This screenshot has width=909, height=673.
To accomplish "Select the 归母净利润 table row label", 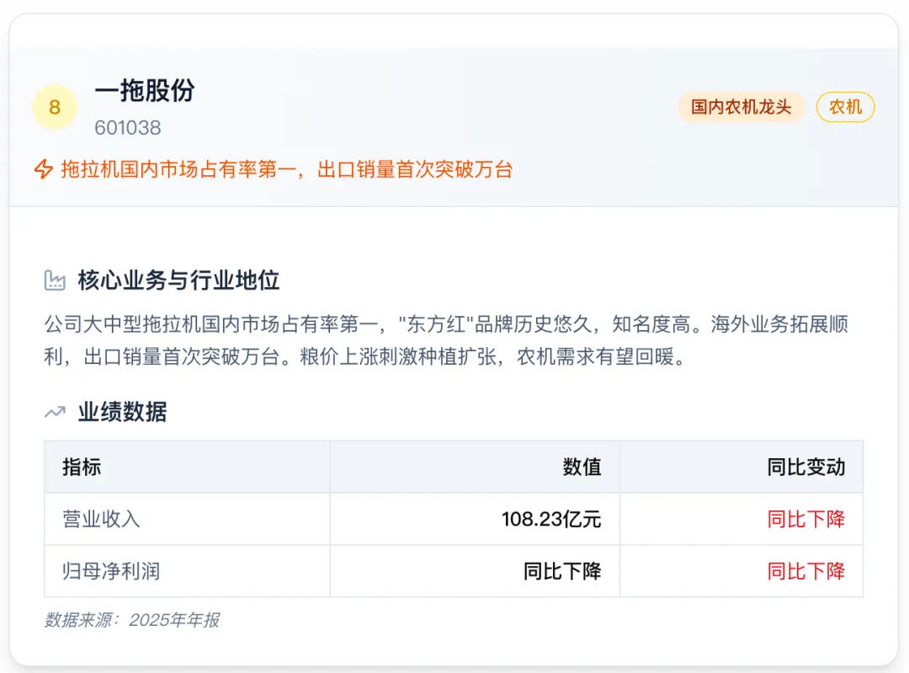I will pyautogui.click(x=111, y=571).
